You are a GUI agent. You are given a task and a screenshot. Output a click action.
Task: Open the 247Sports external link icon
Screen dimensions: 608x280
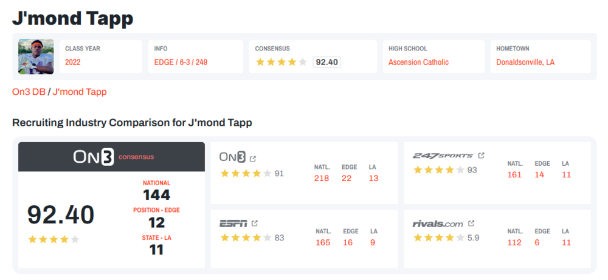(482, 155)
